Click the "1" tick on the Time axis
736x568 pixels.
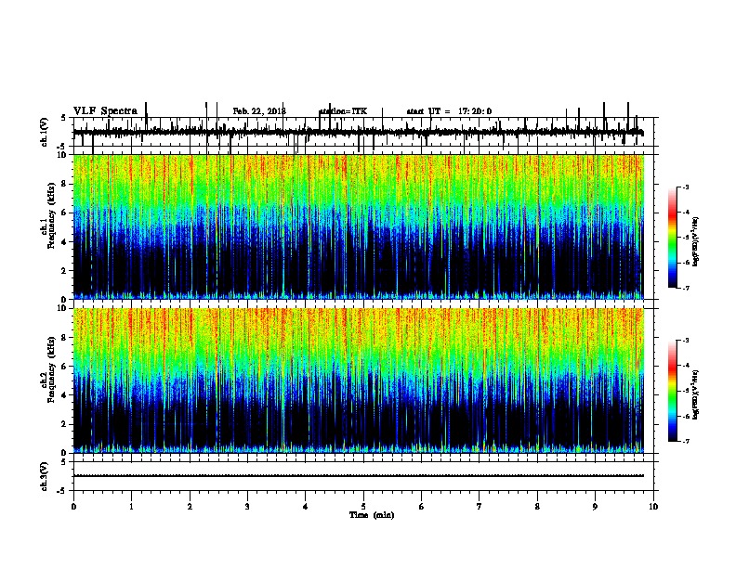(131, 507)
